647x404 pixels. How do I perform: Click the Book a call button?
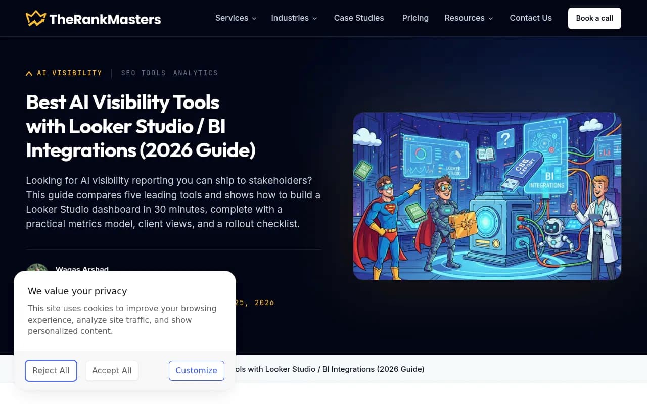594,18
